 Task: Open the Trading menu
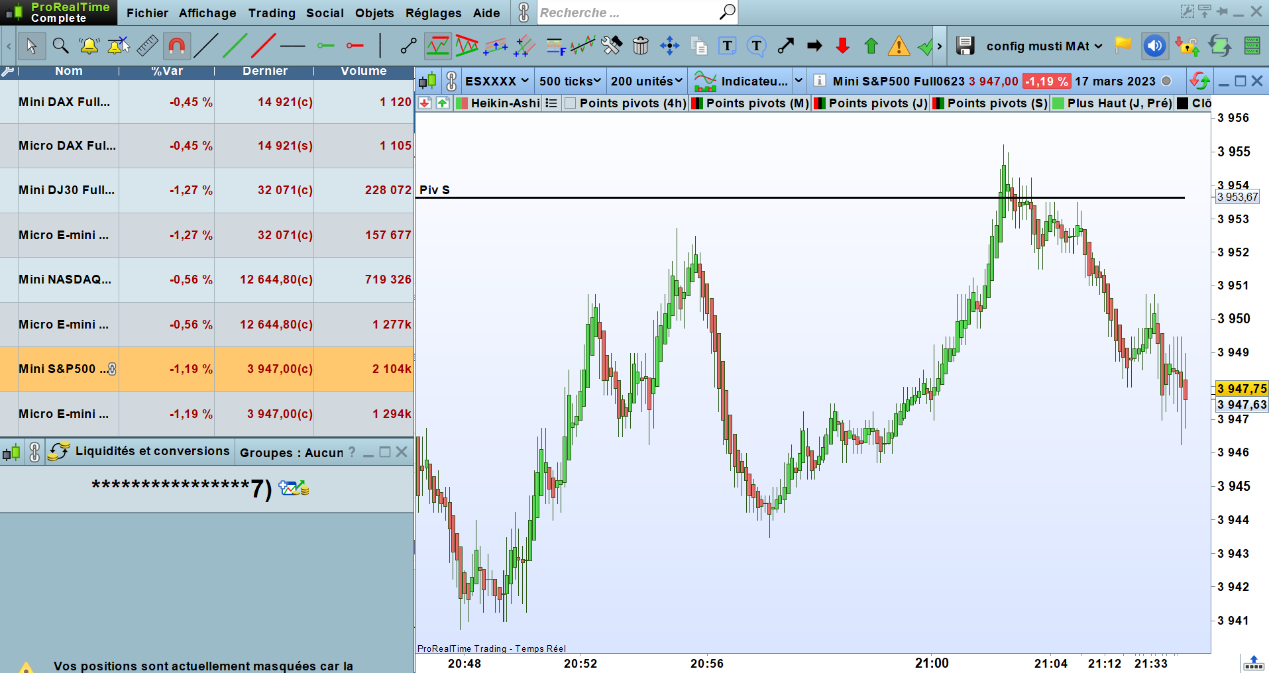pos(272,13)
